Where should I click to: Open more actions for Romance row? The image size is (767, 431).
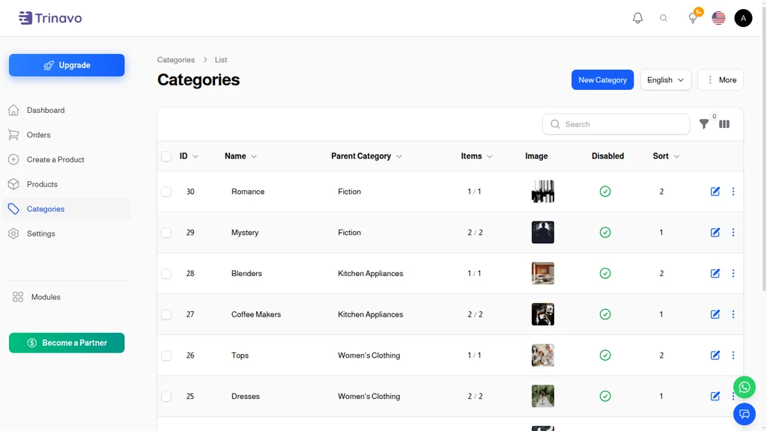(x=733, y=192)
